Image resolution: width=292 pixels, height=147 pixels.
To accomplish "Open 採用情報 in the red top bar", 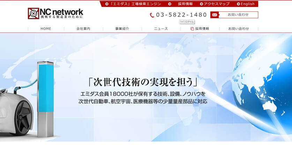I will click(185, 4).
